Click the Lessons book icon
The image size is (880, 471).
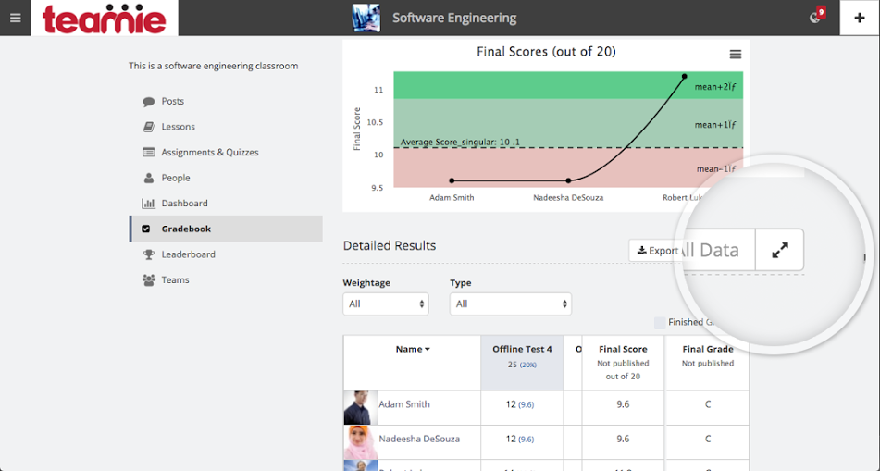[149, 127]
